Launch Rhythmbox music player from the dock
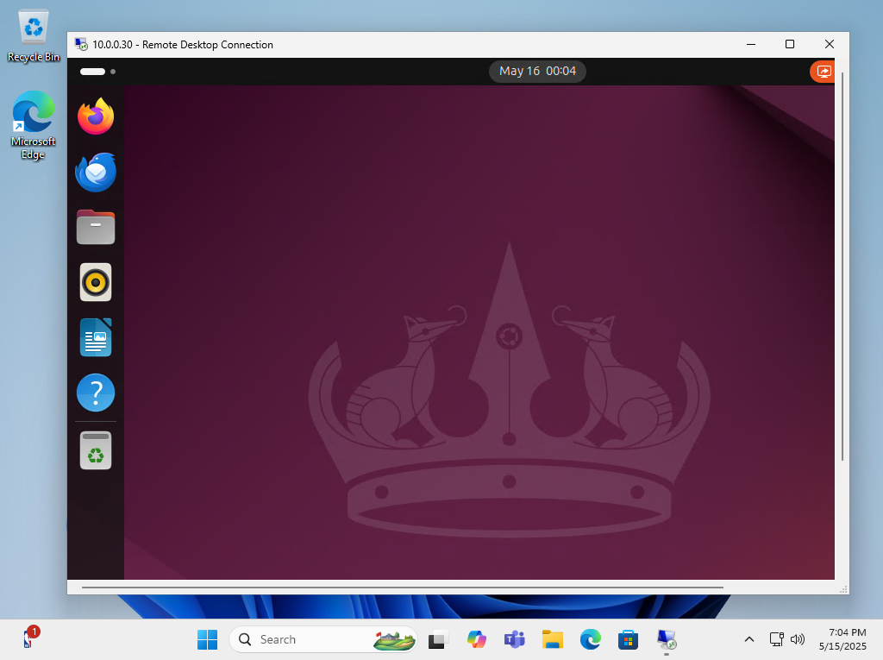This screenshot has width=883, height=660. pos(96,282)
